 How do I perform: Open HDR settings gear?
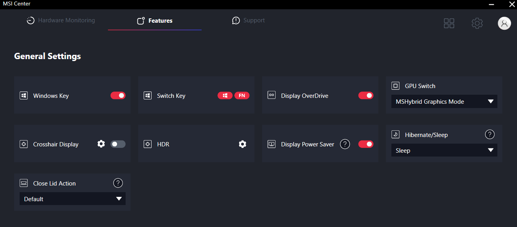pyautogui.click(x=243, y=144)
